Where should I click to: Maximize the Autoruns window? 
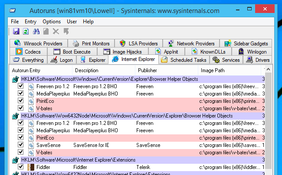click(x=249, y=9)
